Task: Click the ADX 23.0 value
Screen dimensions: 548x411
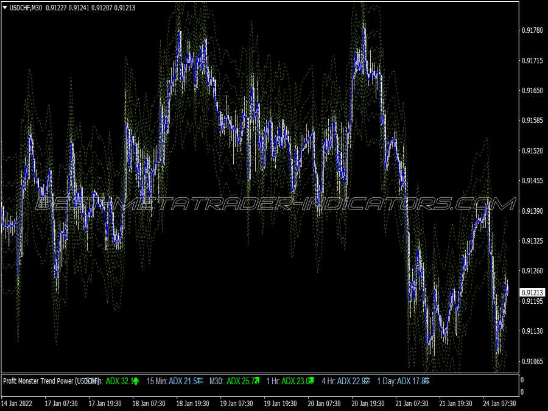Action: [x=295, y=381]
